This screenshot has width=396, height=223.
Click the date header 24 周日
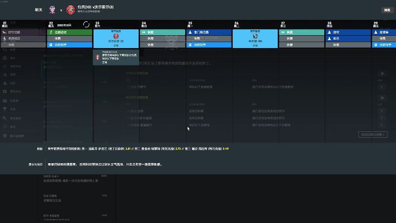(144, 24)
